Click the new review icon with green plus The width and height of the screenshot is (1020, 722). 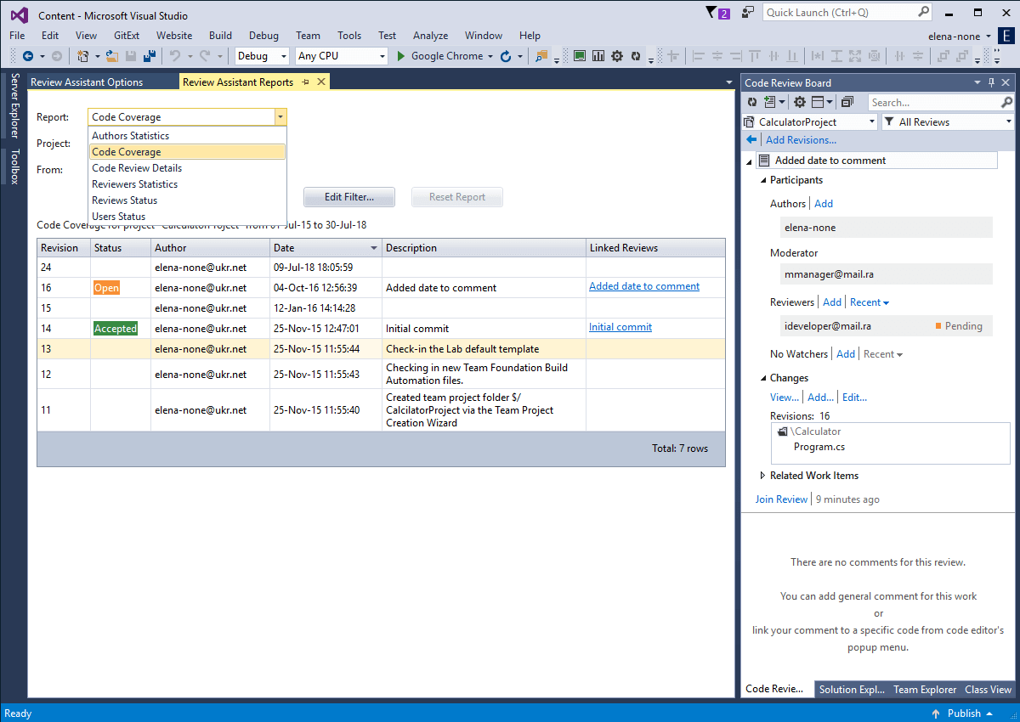click(771, 102)
